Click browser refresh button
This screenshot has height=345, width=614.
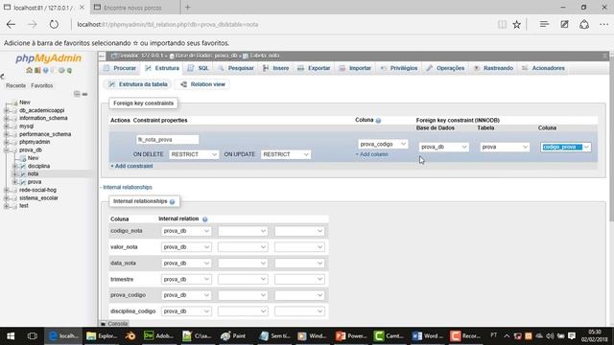point(54,24)
